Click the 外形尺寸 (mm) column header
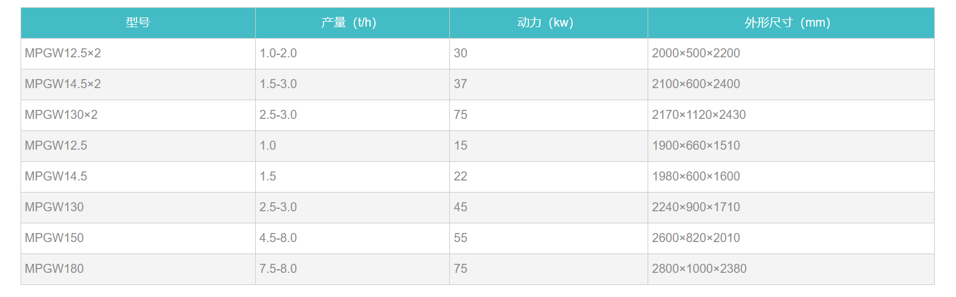Screen dimensions: 956x297 tap(787, 23)
